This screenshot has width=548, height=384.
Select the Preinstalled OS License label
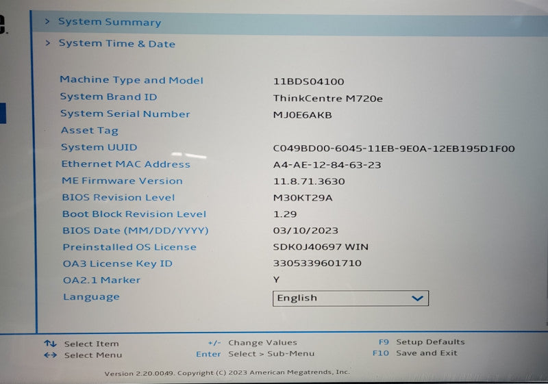[x=129, y=247]
